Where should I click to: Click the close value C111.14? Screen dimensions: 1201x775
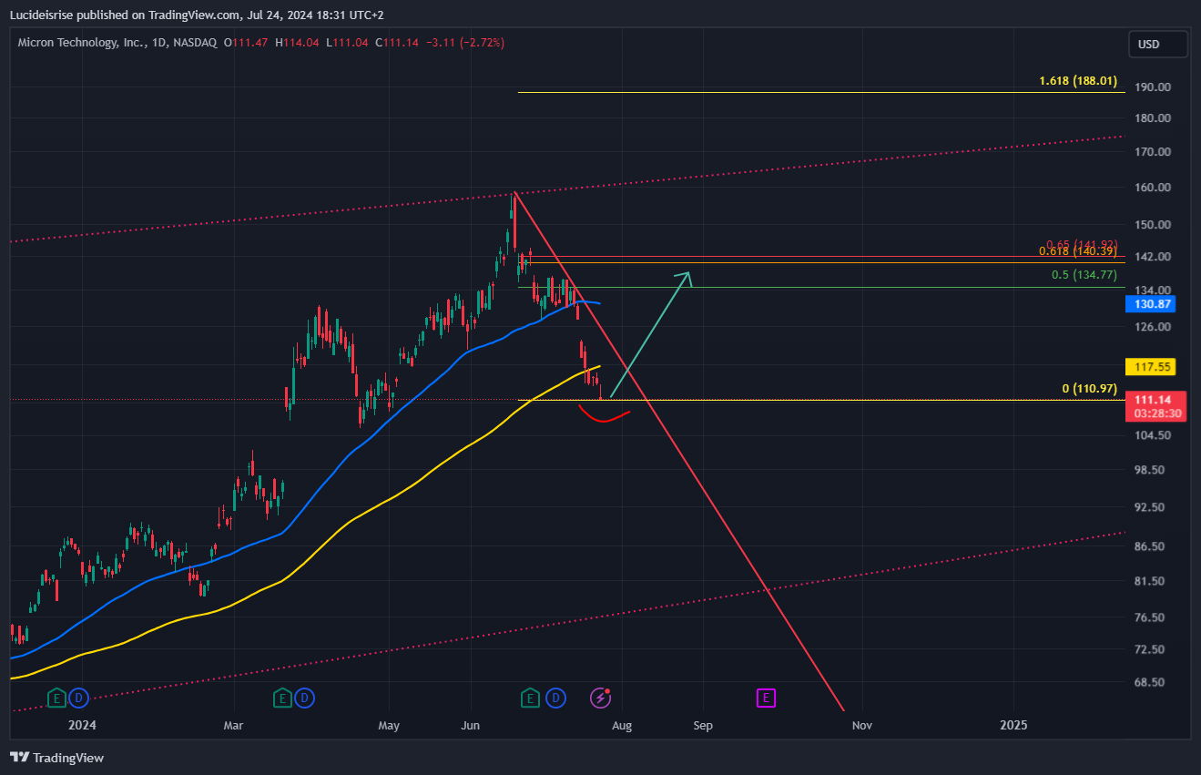click(397, 43)
